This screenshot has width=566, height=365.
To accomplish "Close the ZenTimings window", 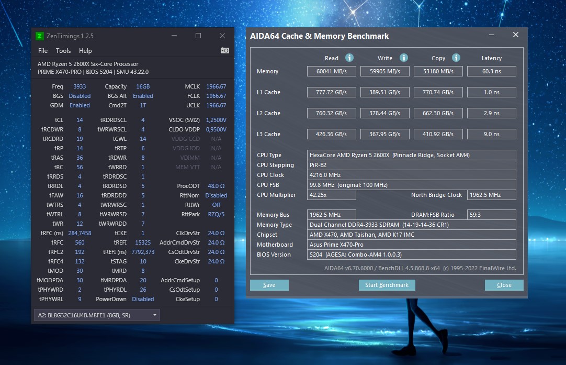I will (222, 36).
